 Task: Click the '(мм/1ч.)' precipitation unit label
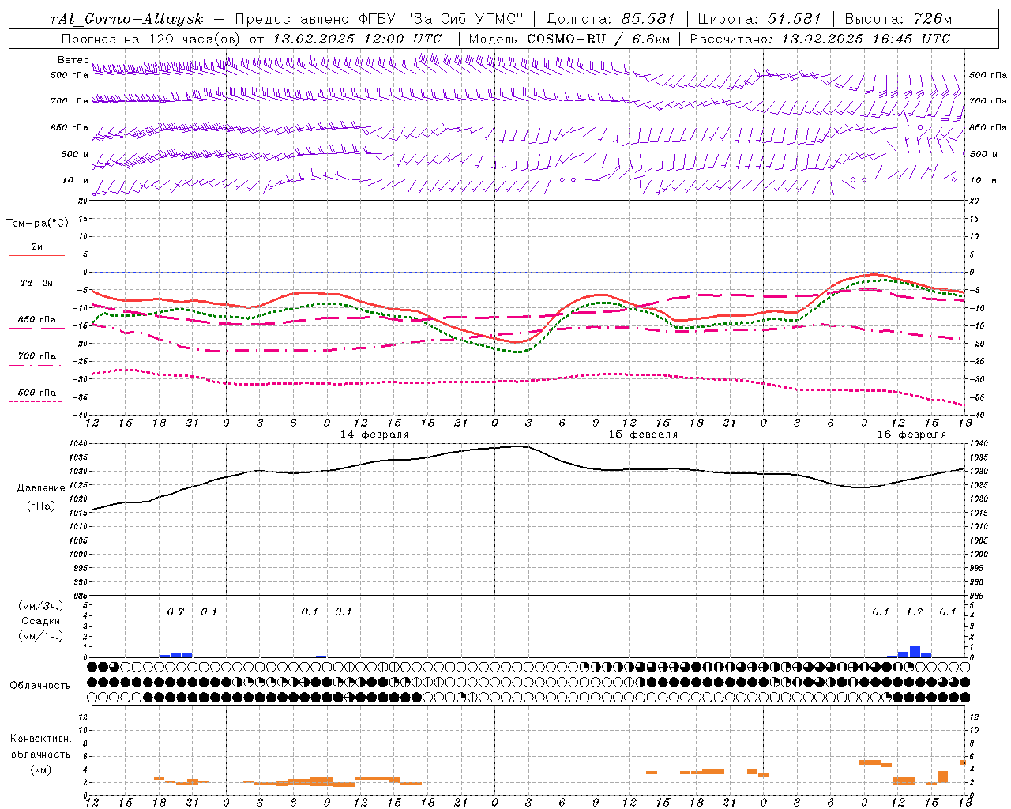(41, 636)
